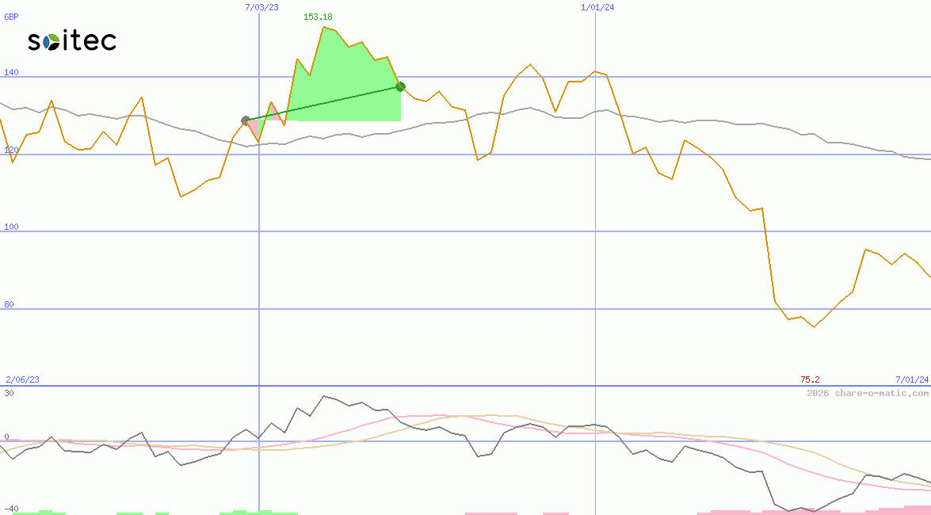Click the GBP currency label
Viewport: 931px width, 515px height.
click(x=11, y=17)
